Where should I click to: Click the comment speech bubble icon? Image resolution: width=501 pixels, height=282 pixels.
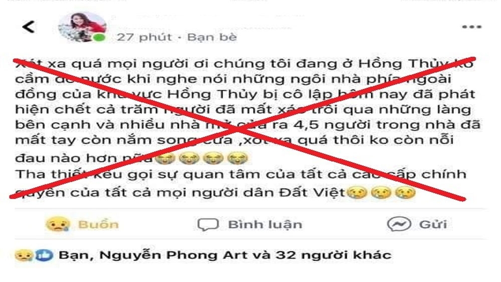[x=208, y=224]
